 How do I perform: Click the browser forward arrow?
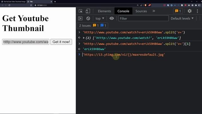[6, 5]
